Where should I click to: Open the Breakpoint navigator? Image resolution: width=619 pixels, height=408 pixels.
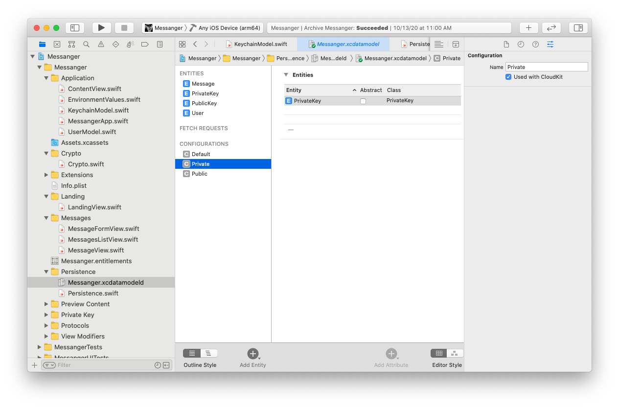(145, 44)
